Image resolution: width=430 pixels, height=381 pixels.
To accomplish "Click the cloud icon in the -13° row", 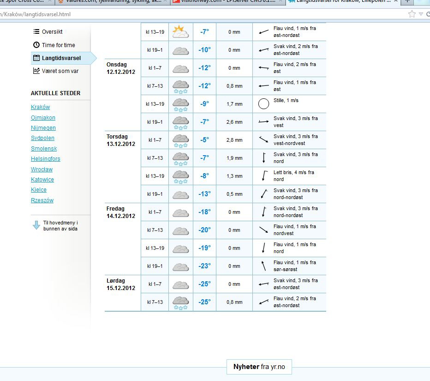I will (180, 194).
